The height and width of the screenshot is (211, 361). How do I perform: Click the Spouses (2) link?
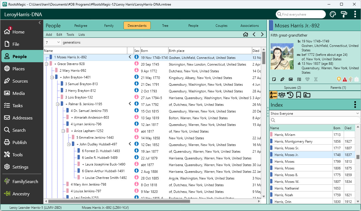click(292, 88)
